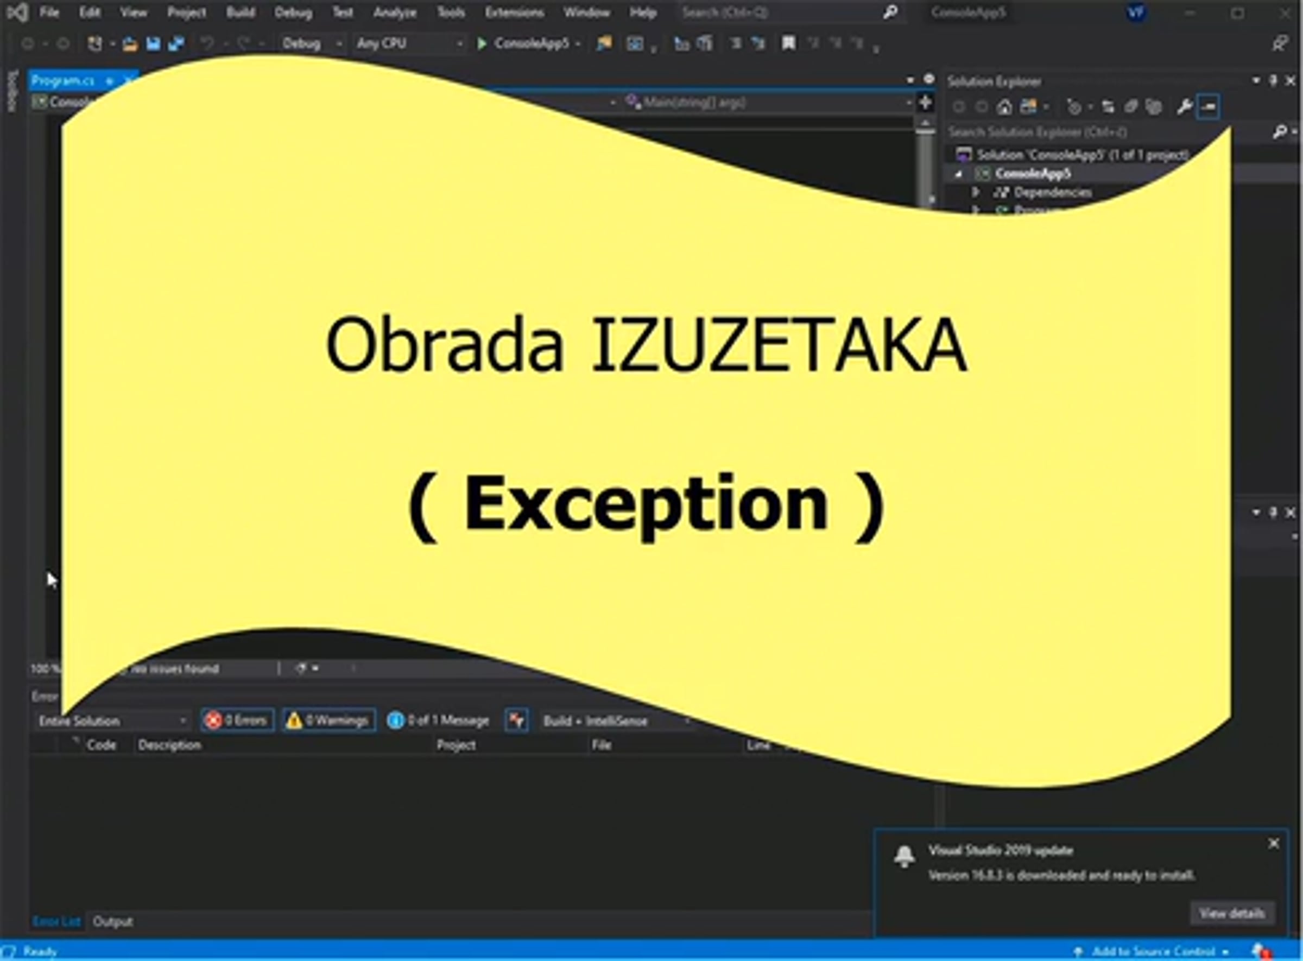
Task: Click the ConsoleApp5 start debugging button label
Action: (532, 43)
